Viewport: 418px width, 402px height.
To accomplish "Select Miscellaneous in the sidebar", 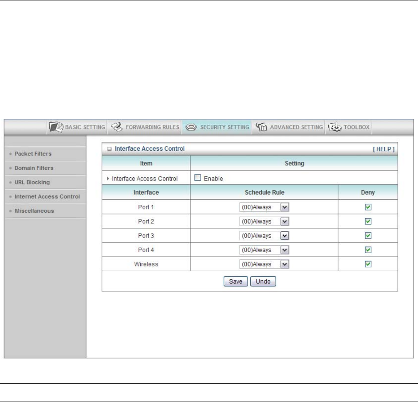I will coord(34,211).
